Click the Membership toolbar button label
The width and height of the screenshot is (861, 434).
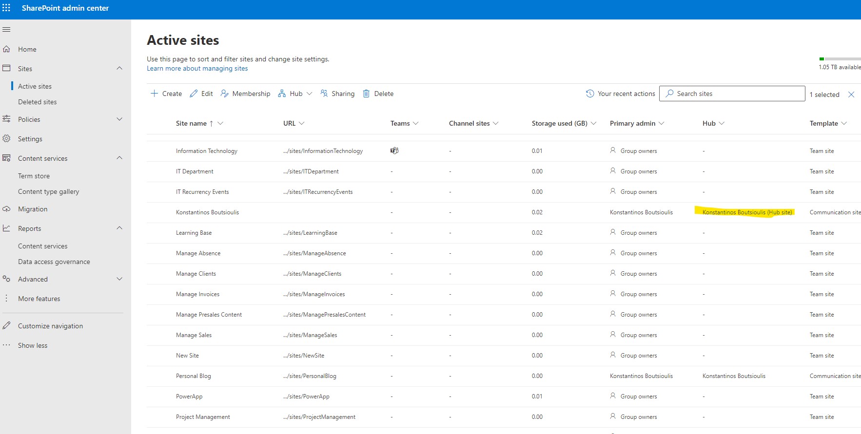pos(251,94)
